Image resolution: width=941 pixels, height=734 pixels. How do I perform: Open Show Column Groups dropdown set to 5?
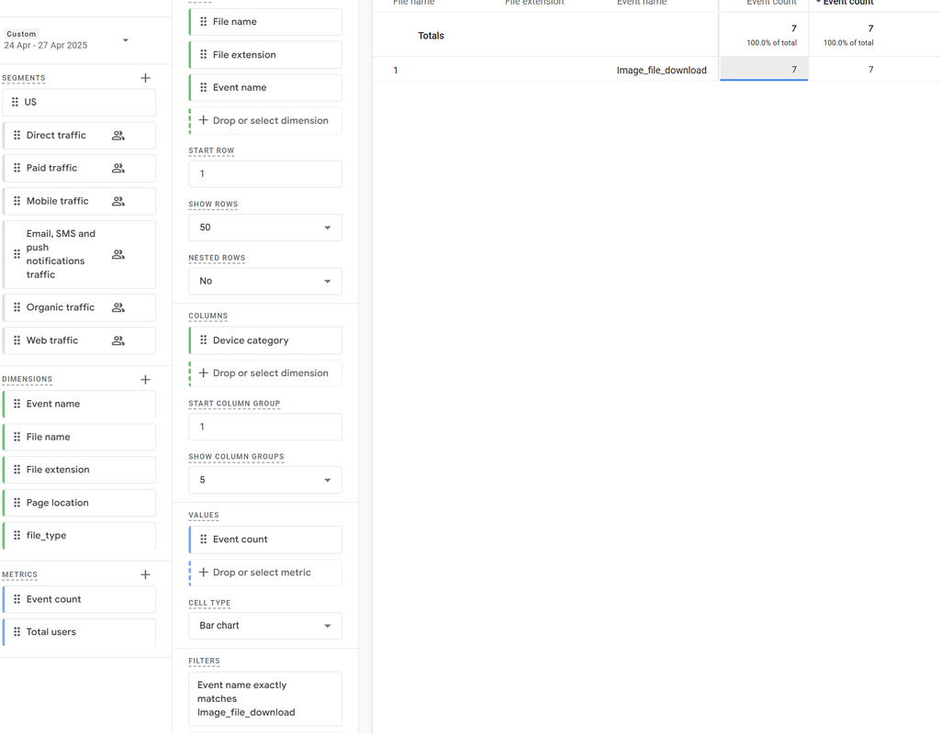point(265,481)
